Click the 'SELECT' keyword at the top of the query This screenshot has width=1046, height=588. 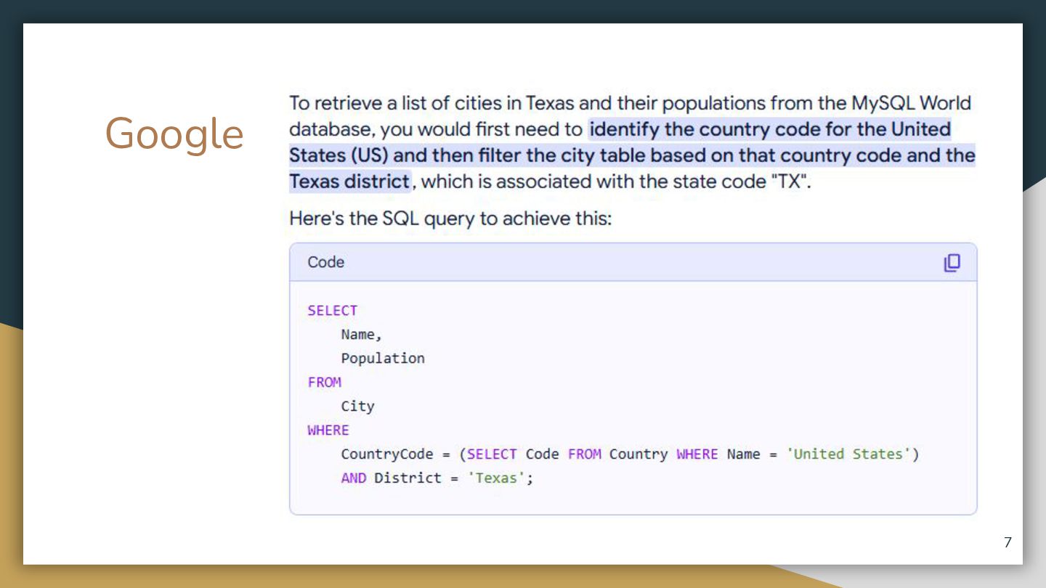tap(333, 311)
